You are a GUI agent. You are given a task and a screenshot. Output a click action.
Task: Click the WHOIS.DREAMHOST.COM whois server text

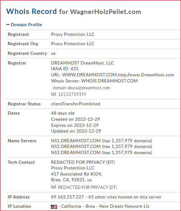pos(109,81)
